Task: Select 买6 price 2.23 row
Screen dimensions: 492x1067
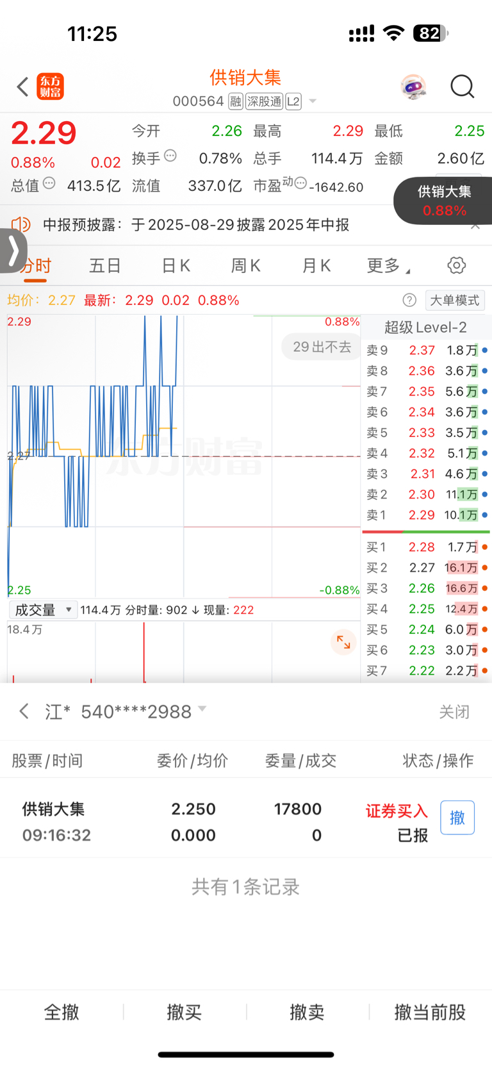Action: pyautogui.click(x=427, y=650)
